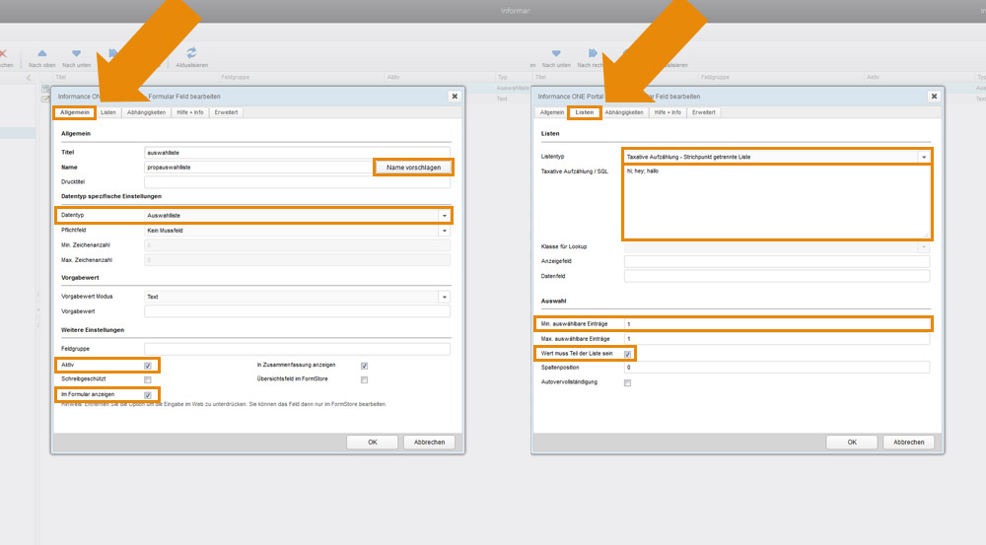Confirm left dialog with OK button
This screenshot has width=986, height=545.
click(373, 442)
